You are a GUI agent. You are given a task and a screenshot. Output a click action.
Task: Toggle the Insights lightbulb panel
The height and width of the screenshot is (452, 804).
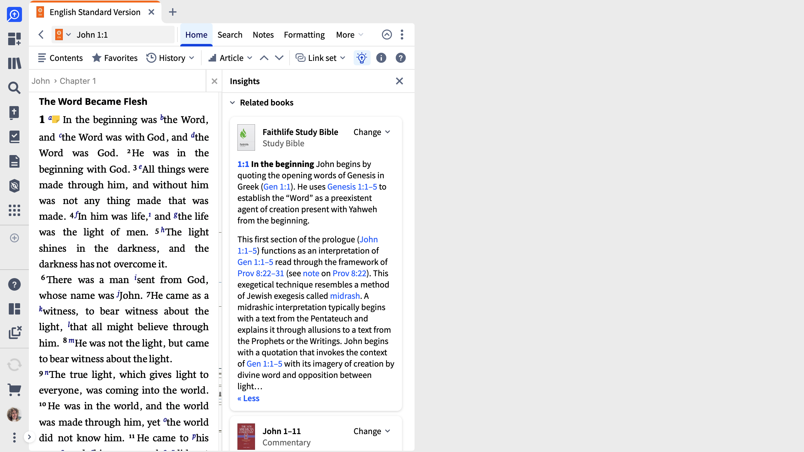[362, 58]
